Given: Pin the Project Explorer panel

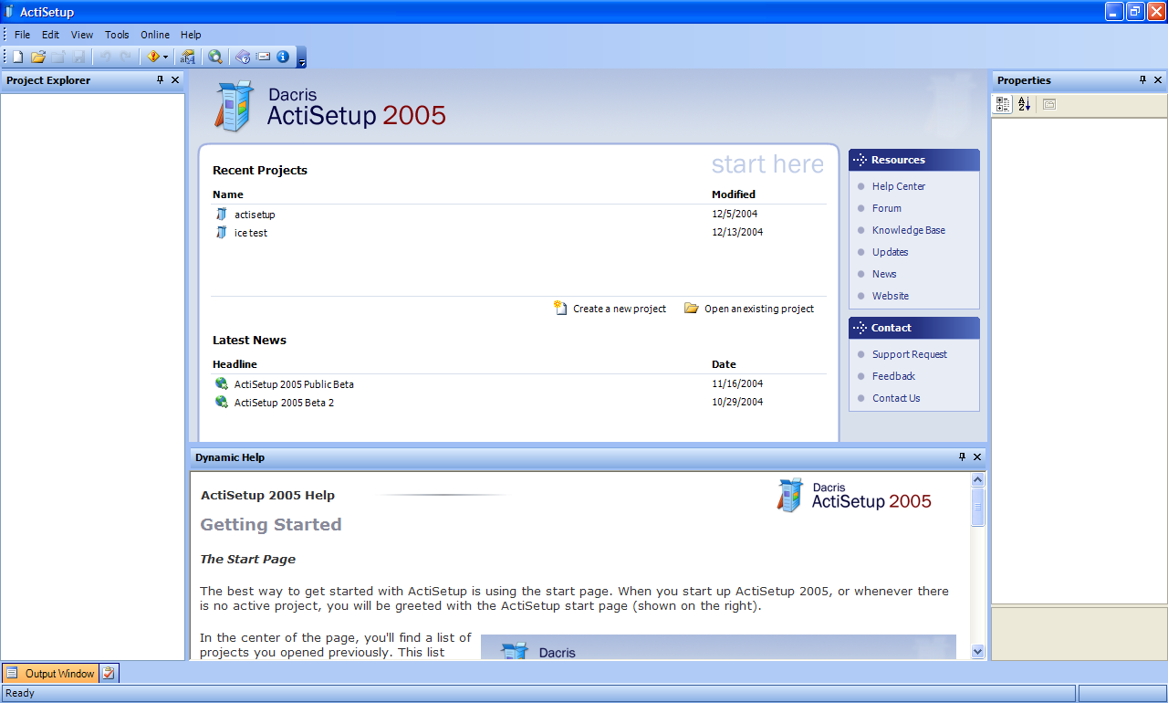Looking at the screenshot, I should coord(161,80).
